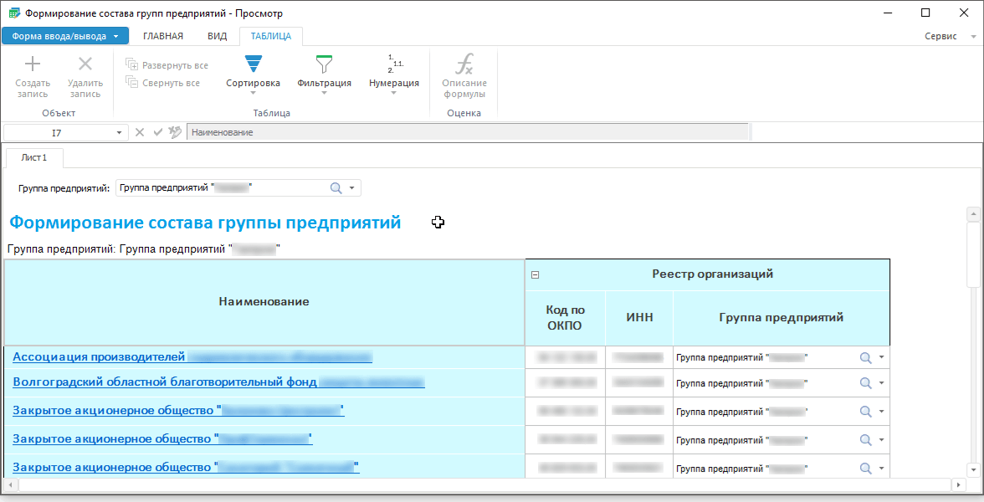Click the formula wizard icon beside checkmark
The width and height of the screenshot is (984, 502).
175,132
